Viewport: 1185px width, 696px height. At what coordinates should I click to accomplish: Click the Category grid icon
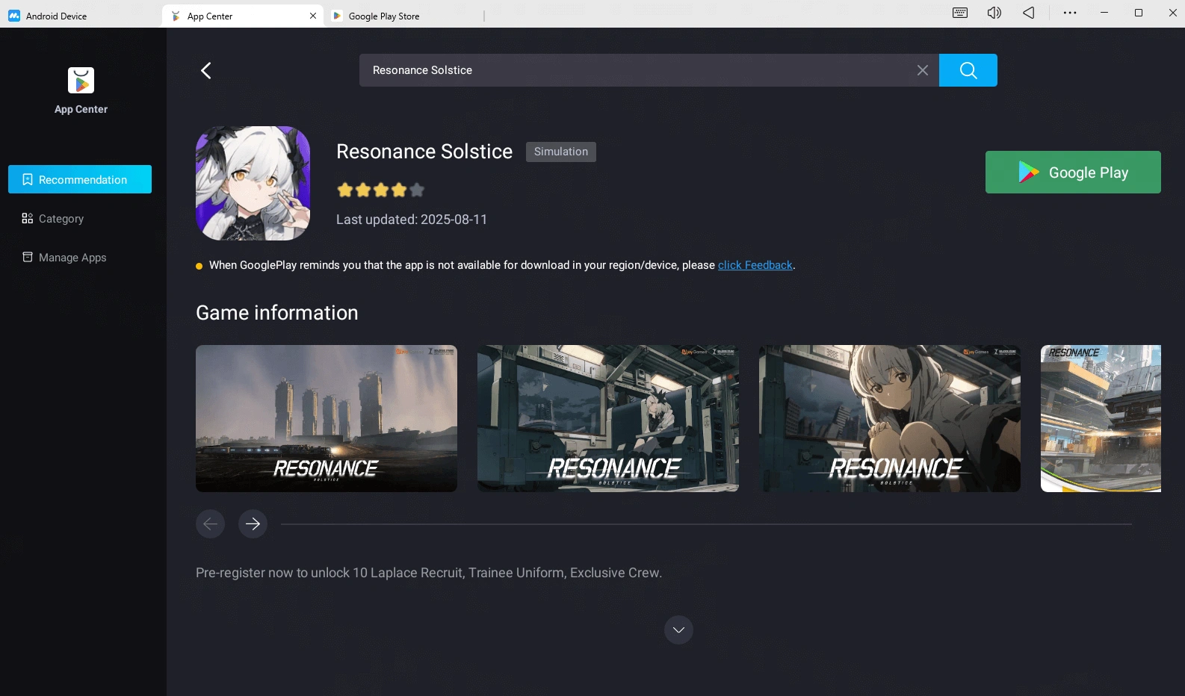(28, 218)
